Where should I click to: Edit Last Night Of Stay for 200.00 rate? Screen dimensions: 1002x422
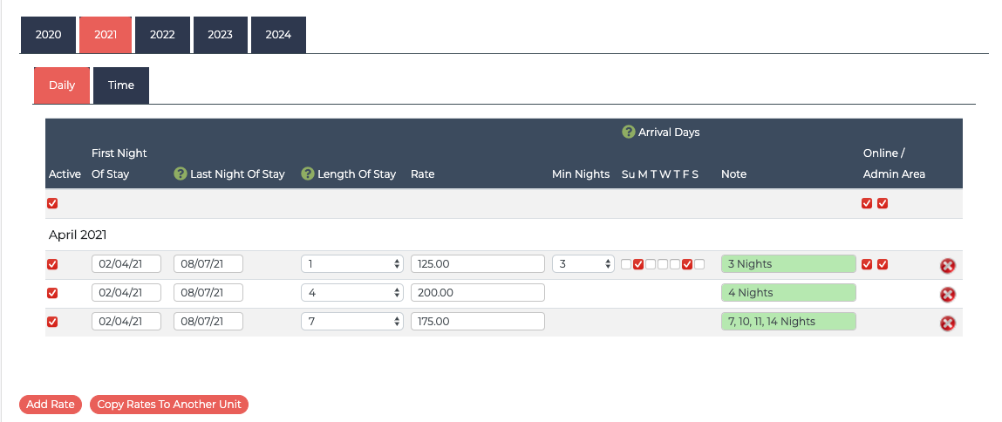[208, 293]
